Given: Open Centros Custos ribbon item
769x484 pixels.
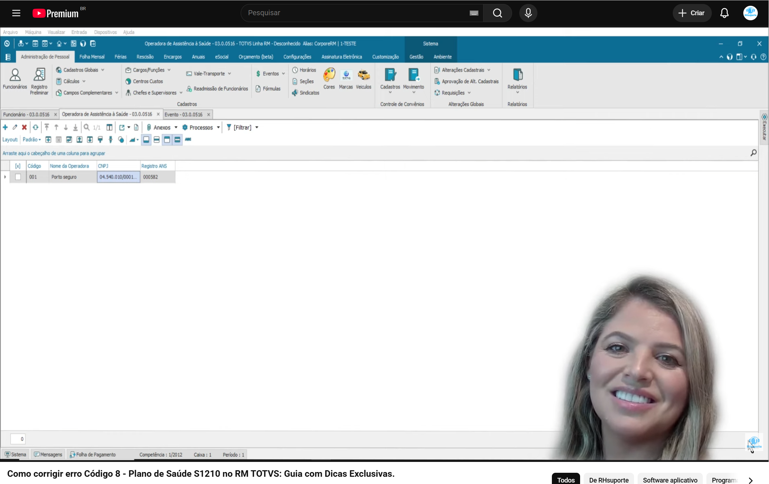Looking at the screenshot, I should tap(144, 81).
